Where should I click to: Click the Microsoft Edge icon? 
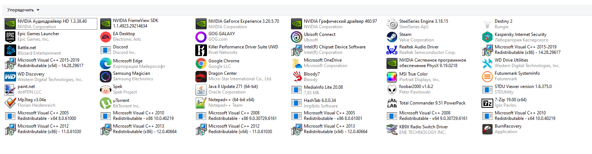106,63
